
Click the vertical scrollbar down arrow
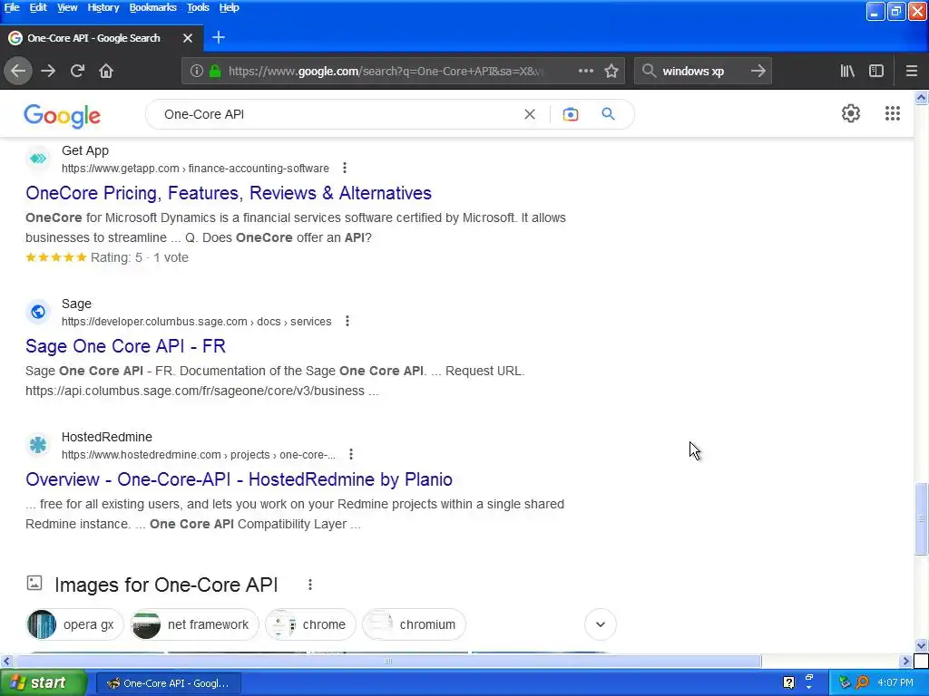921,645
